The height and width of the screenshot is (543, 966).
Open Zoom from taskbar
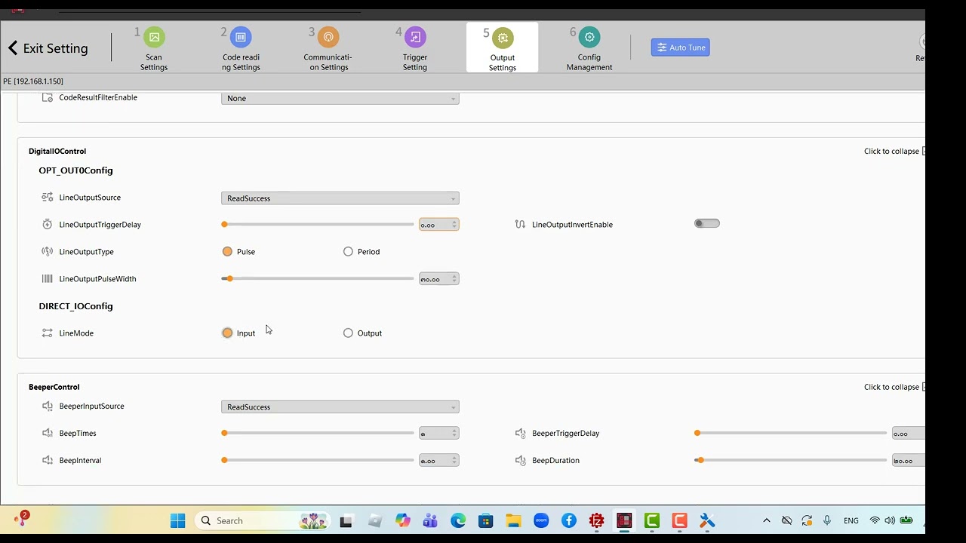click(541, 521)
